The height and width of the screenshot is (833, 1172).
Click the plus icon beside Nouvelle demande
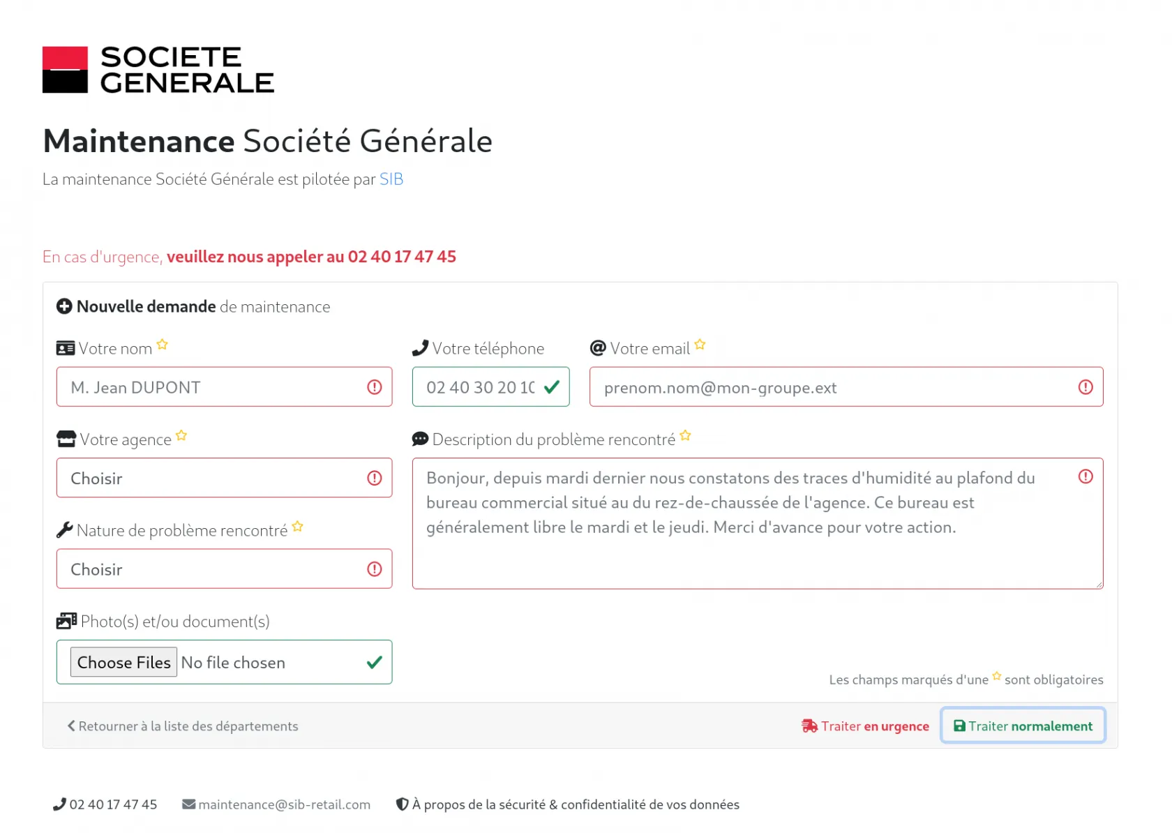coord(64,306)
